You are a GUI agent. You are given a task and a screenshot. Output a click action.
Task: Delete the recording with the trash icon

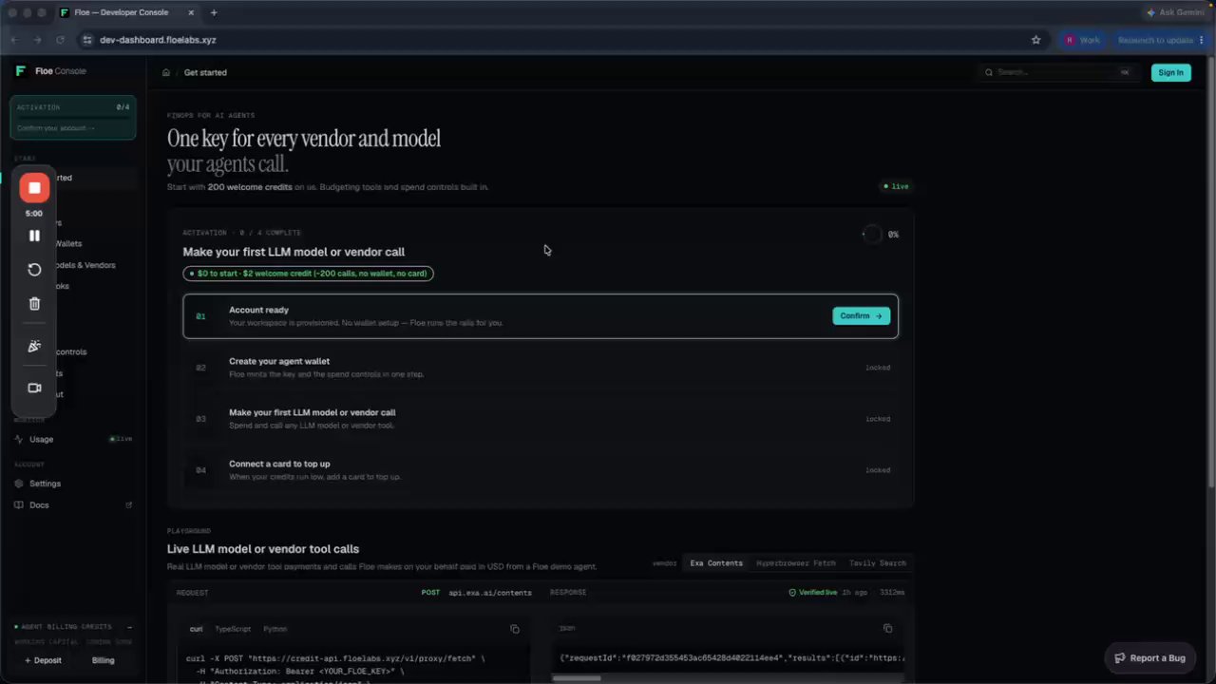[34, 304]
